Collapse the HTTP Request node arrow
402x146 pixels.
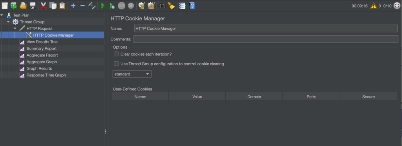[x=15, y=28]
